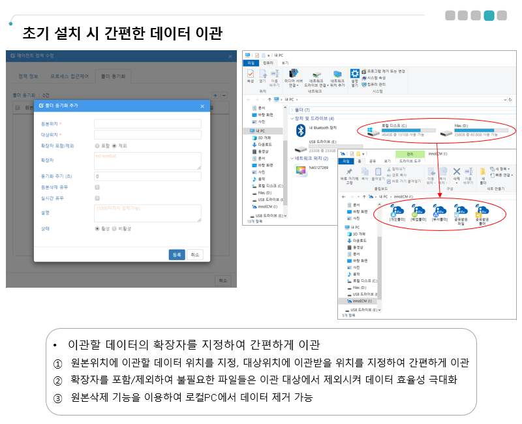This screenshot has height=424, width=522.
Task: Enable the 원본삭제 유무 checkbox
Action: coord(97,187)
